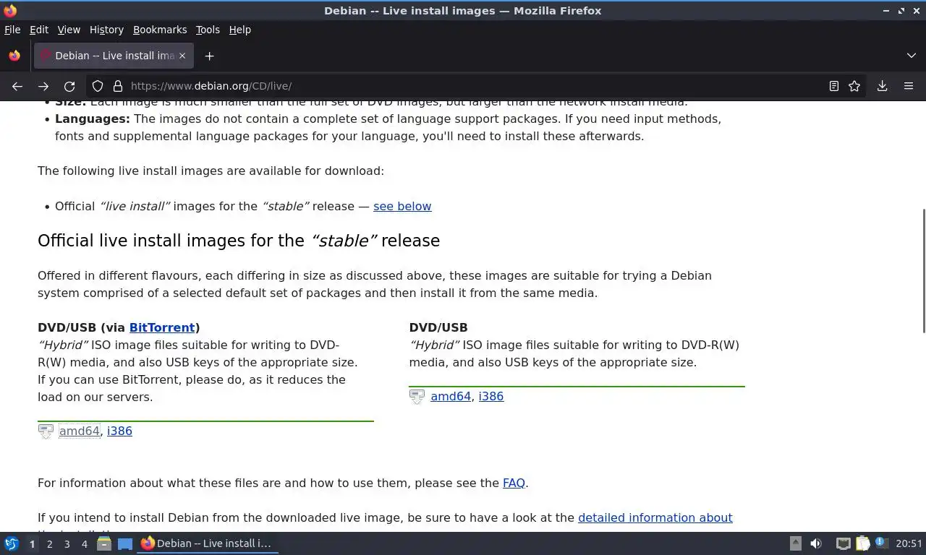Viewport: 926px width, 555px height.
Task: Go forward with the forward arrow
Action: tap(43, 86)
